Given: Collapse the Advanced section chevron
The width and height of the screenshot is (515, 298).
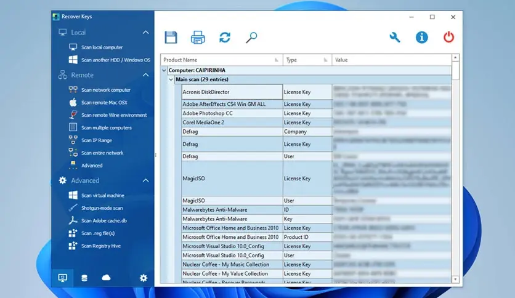Looking at the screenshot, I should click(x=145, y=180).
